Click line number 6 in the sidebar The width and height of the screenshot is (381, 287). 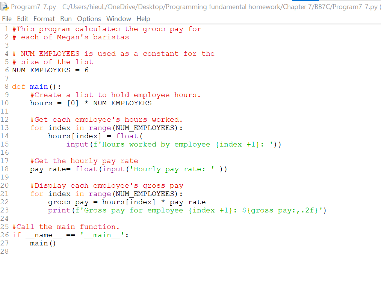(x=6, y=70)
